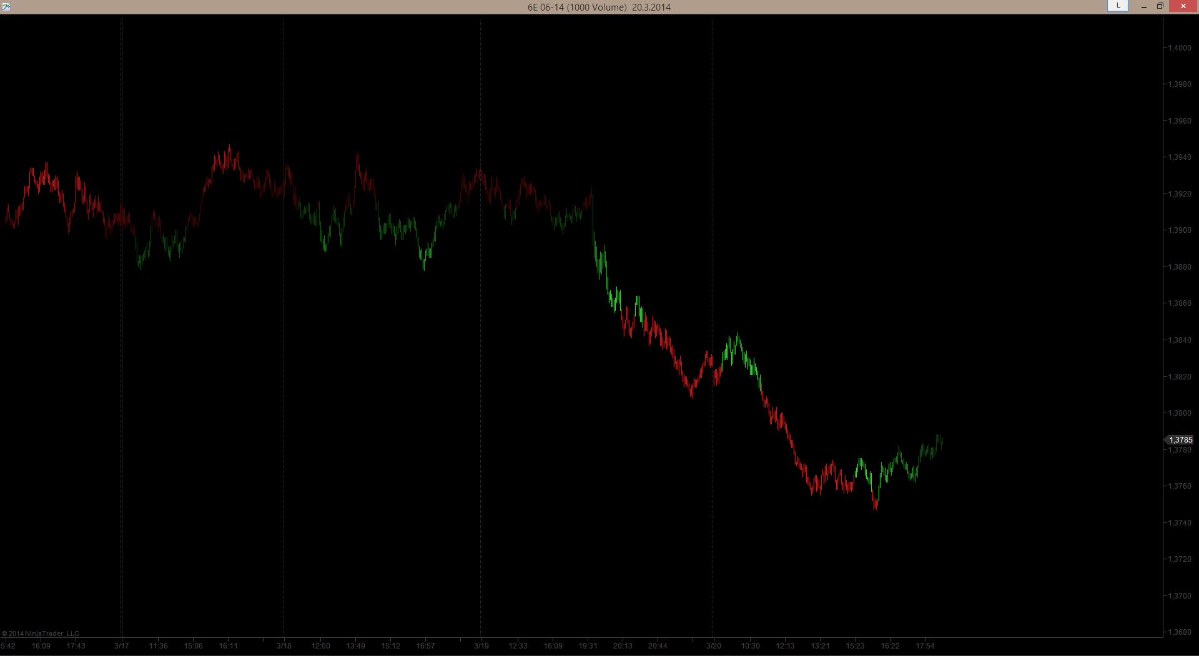This screenshot has width=1199, height=656.
Task: Click the 17:54 time axis label
Action: [x=925, y=646]
